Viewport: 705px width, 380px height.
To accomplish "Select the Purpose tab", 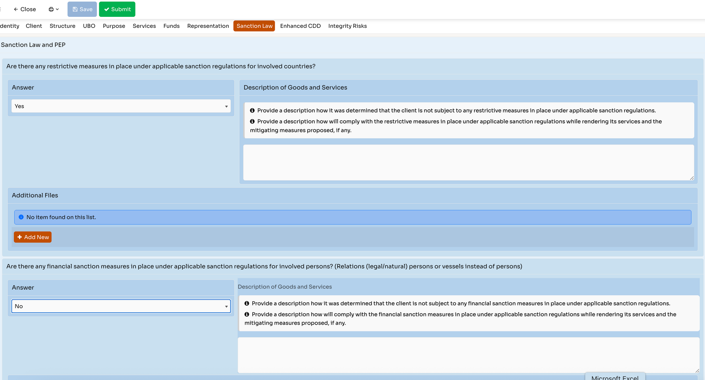I will 114,26.
